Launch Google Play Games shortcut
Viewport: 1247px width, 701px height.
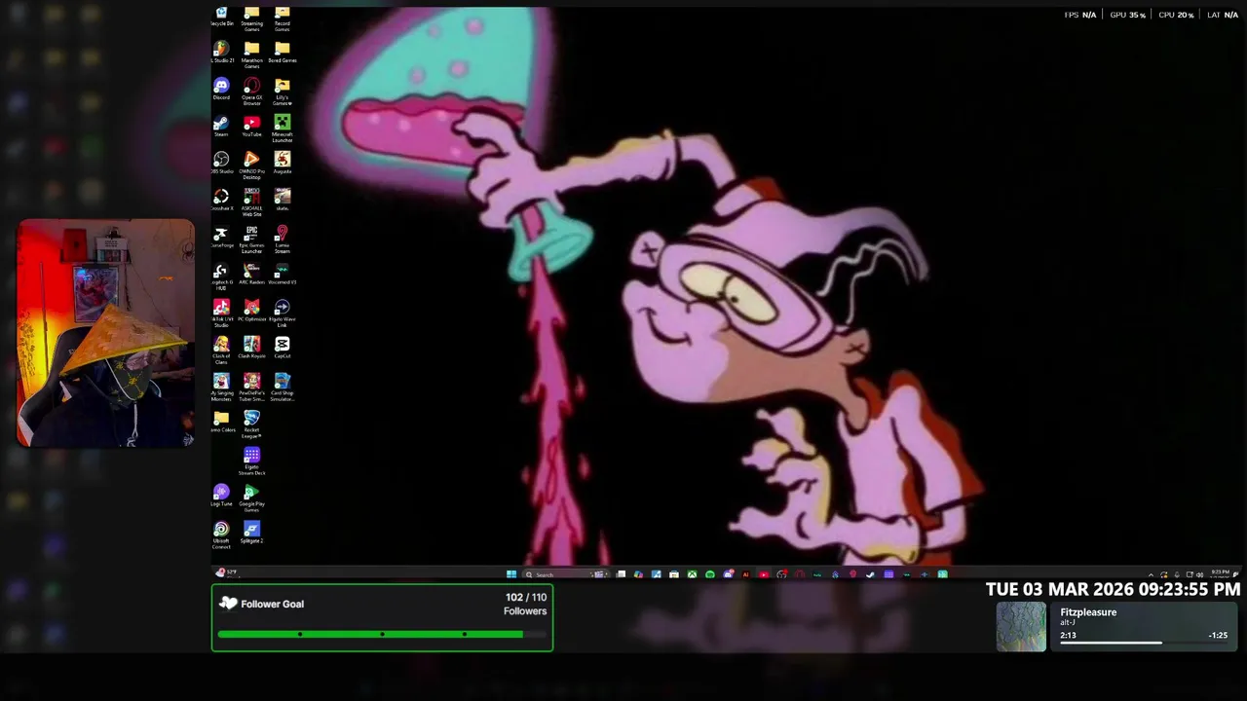(x=251, y=498)
